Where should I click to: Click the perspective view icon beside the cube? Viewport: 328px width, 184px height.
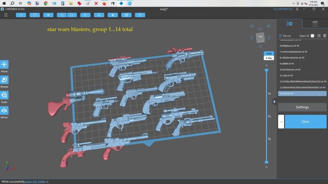[269, 26]
